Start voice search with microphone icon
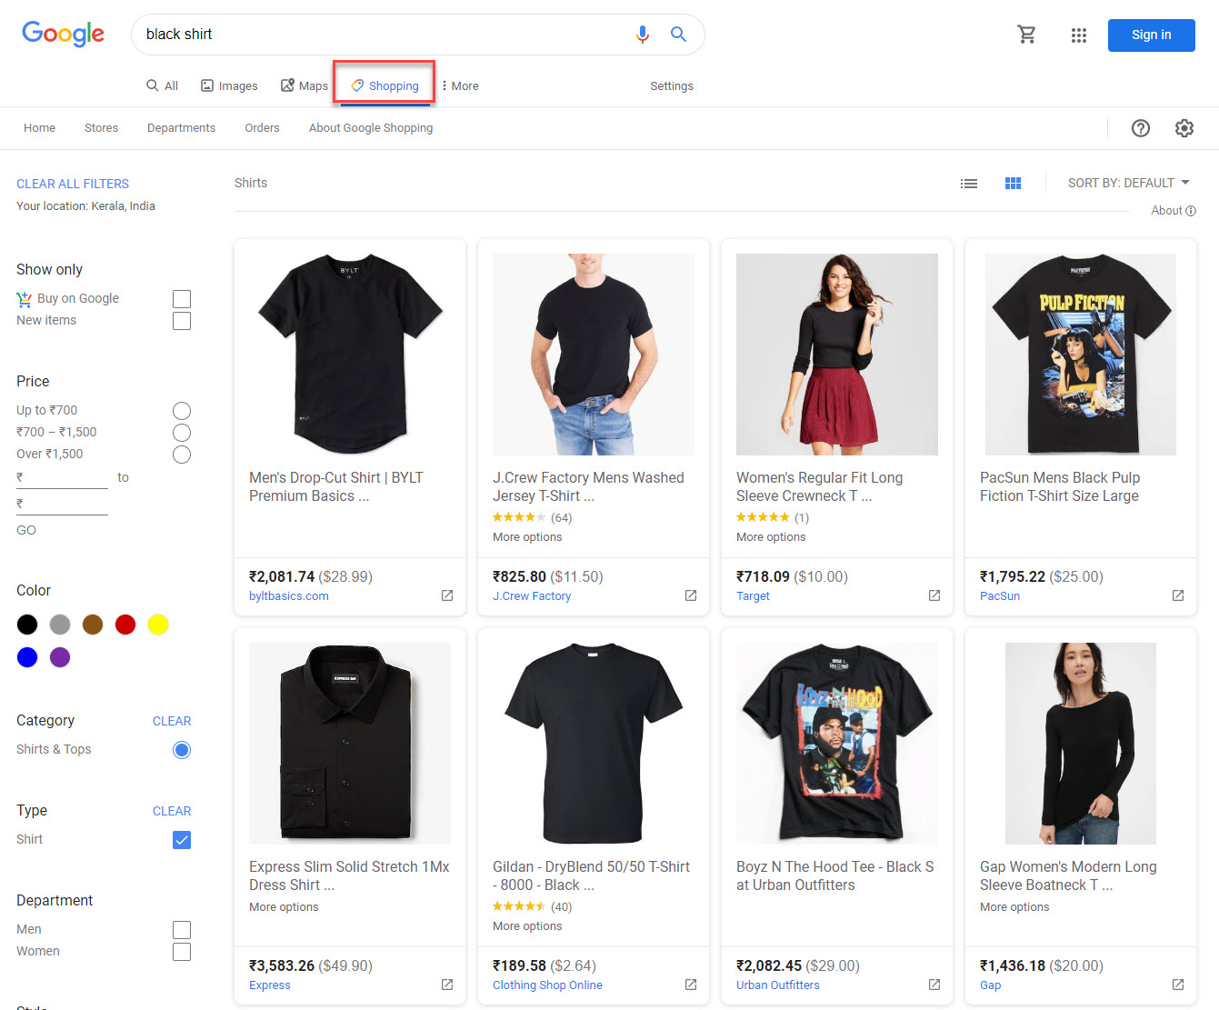 (x=643, y=35)
